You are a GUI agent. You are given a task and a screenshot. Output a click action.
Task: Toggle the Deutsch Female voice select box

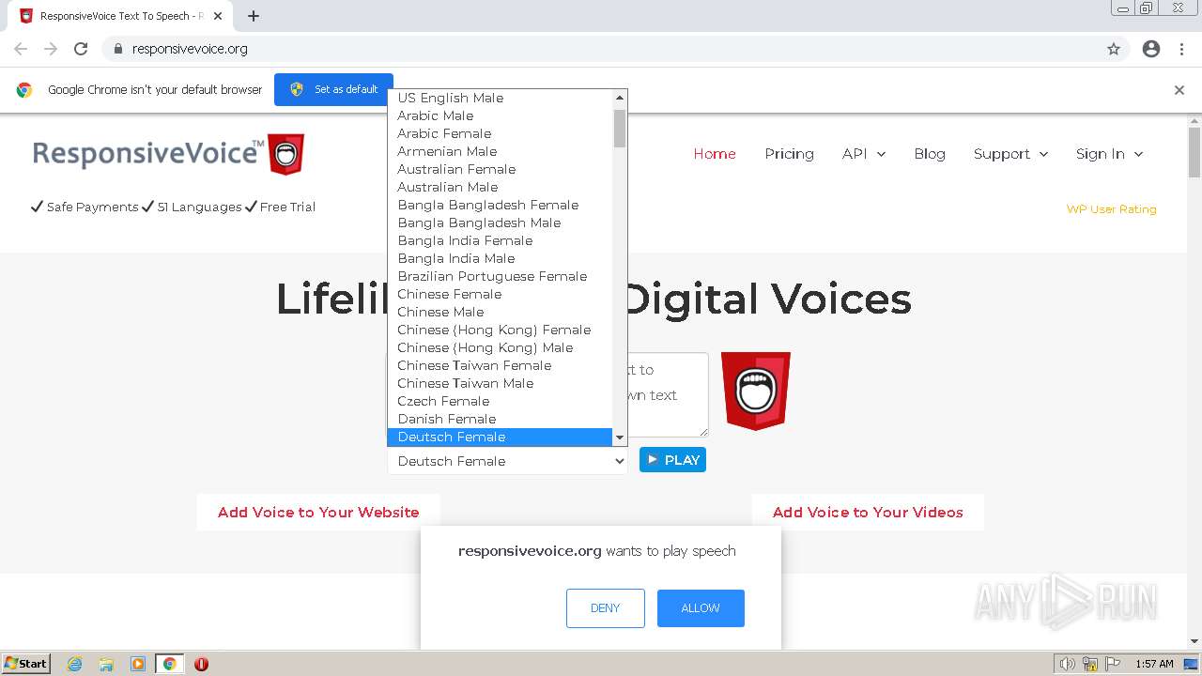coord(507,461)
